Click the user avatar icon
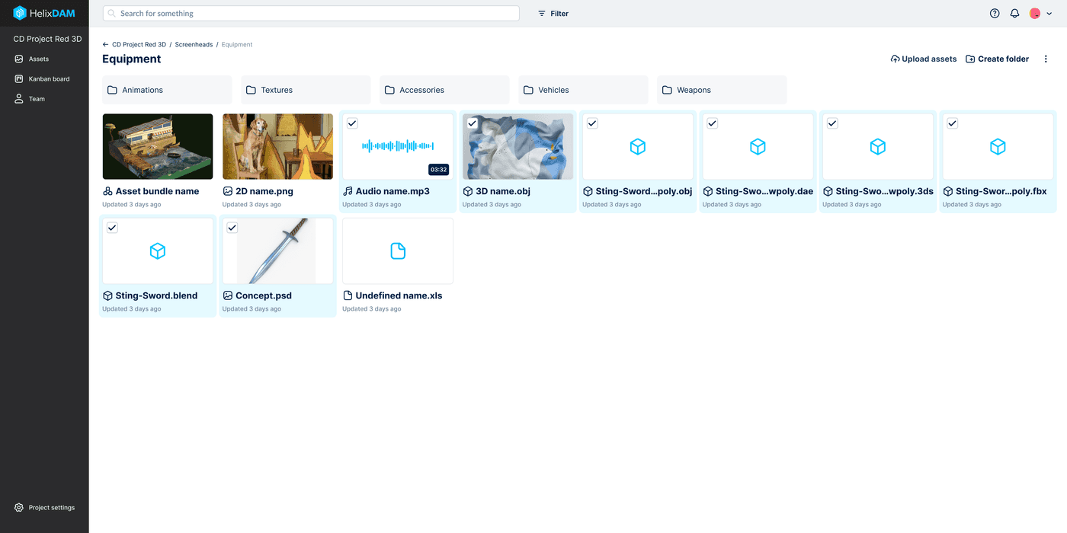1067x533 pixels. click(x=1035, y=14)
